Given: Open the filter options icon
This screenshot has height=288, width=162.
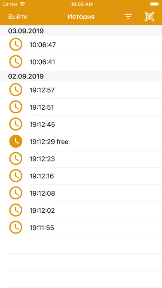Looking at the screenshot, I should tap(128, 17).
